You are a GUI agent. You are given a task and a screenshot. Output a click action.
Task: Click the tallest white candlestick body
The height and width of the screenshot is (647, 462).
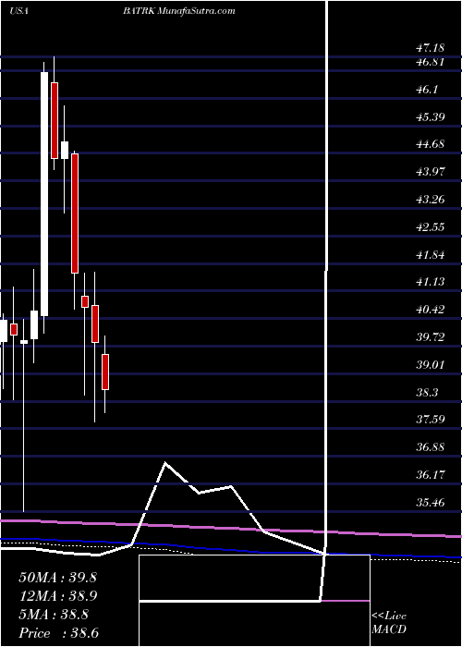coord(44,194)
